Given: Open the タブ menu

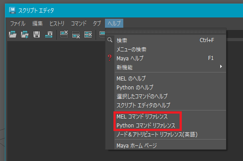Looking at the screenshot, I should coord(97,23).
